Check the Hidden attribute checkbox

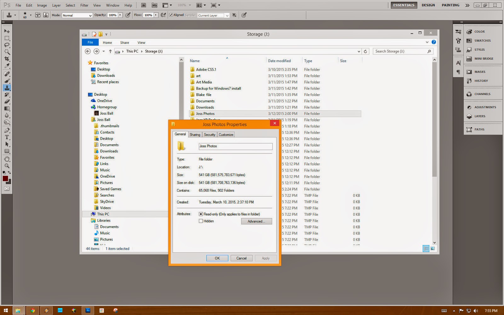201,221
